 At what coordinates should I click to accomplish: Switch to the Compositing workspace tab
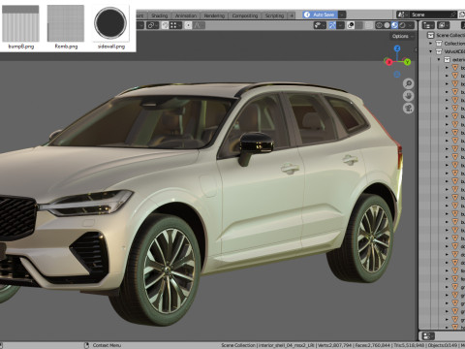[245, 16]
